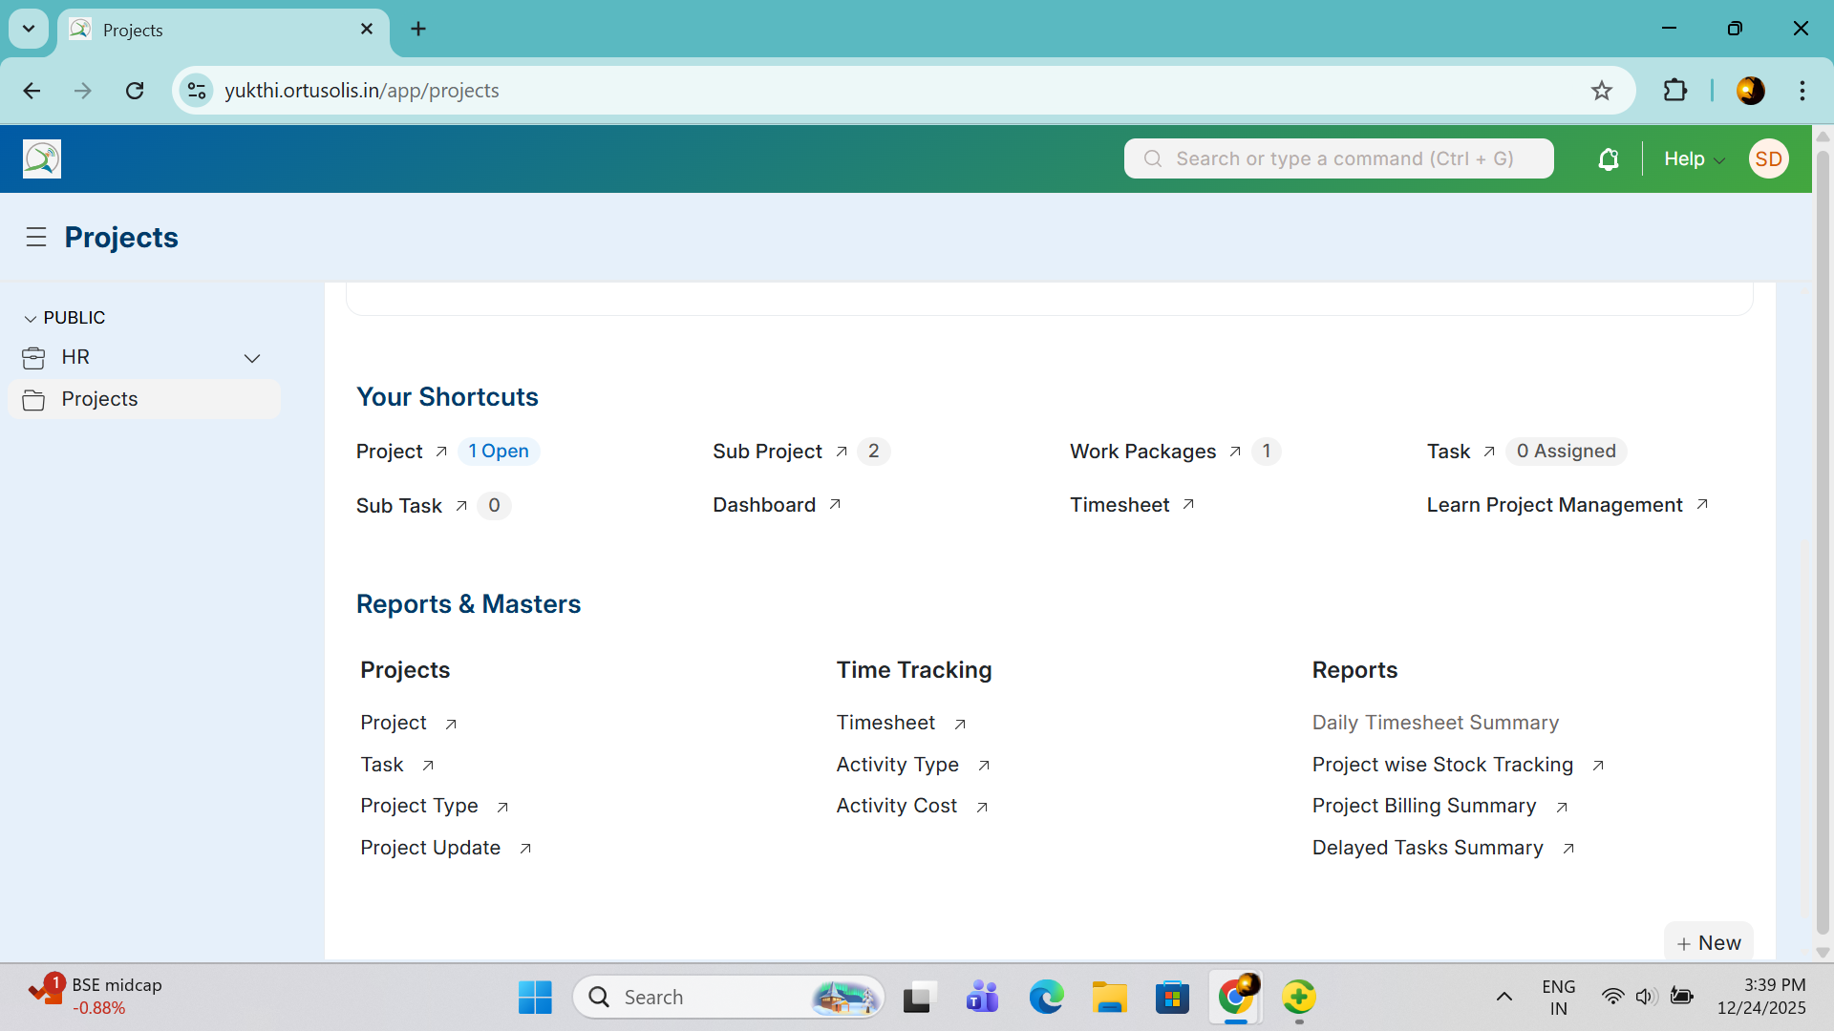This screenshot has width=1834, height=1031.
Task: Open the browser extensions puzzle icon
Action: pyautogui.click(x=1674, y=91)
